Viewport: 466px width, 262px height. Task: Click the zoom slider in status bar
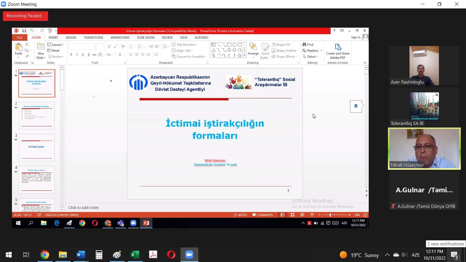(x=330, y=215)
